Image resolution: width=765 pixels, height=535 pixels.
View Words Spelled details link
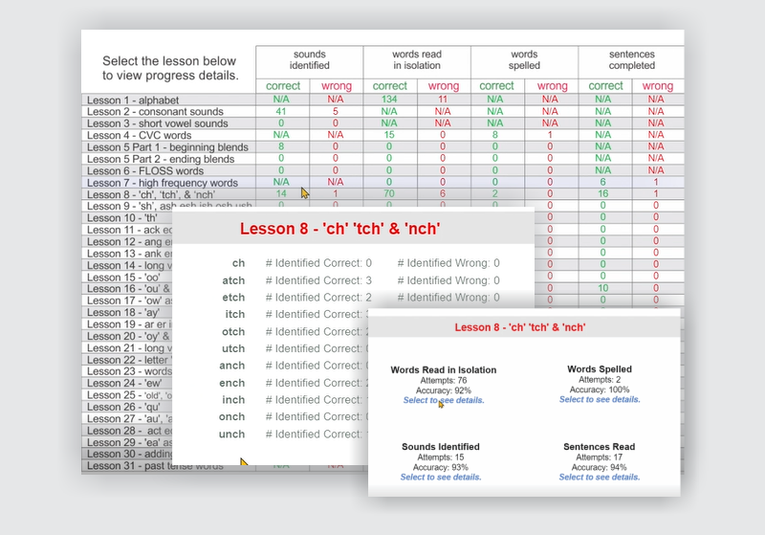coord(600,399)
